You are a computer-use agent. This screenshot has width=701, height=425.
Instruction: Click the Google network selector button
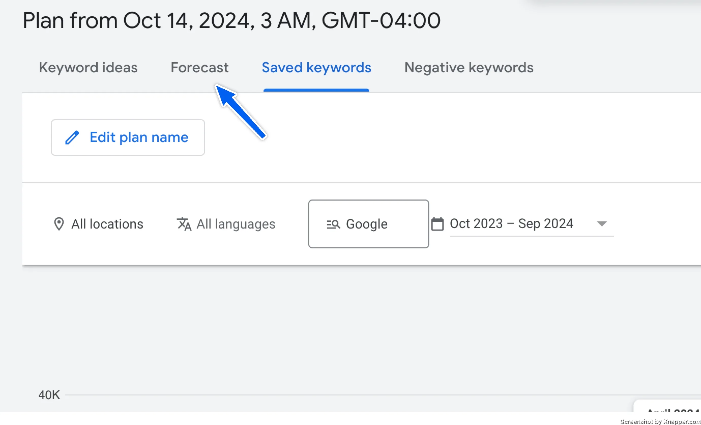click(x=368, y=224)
